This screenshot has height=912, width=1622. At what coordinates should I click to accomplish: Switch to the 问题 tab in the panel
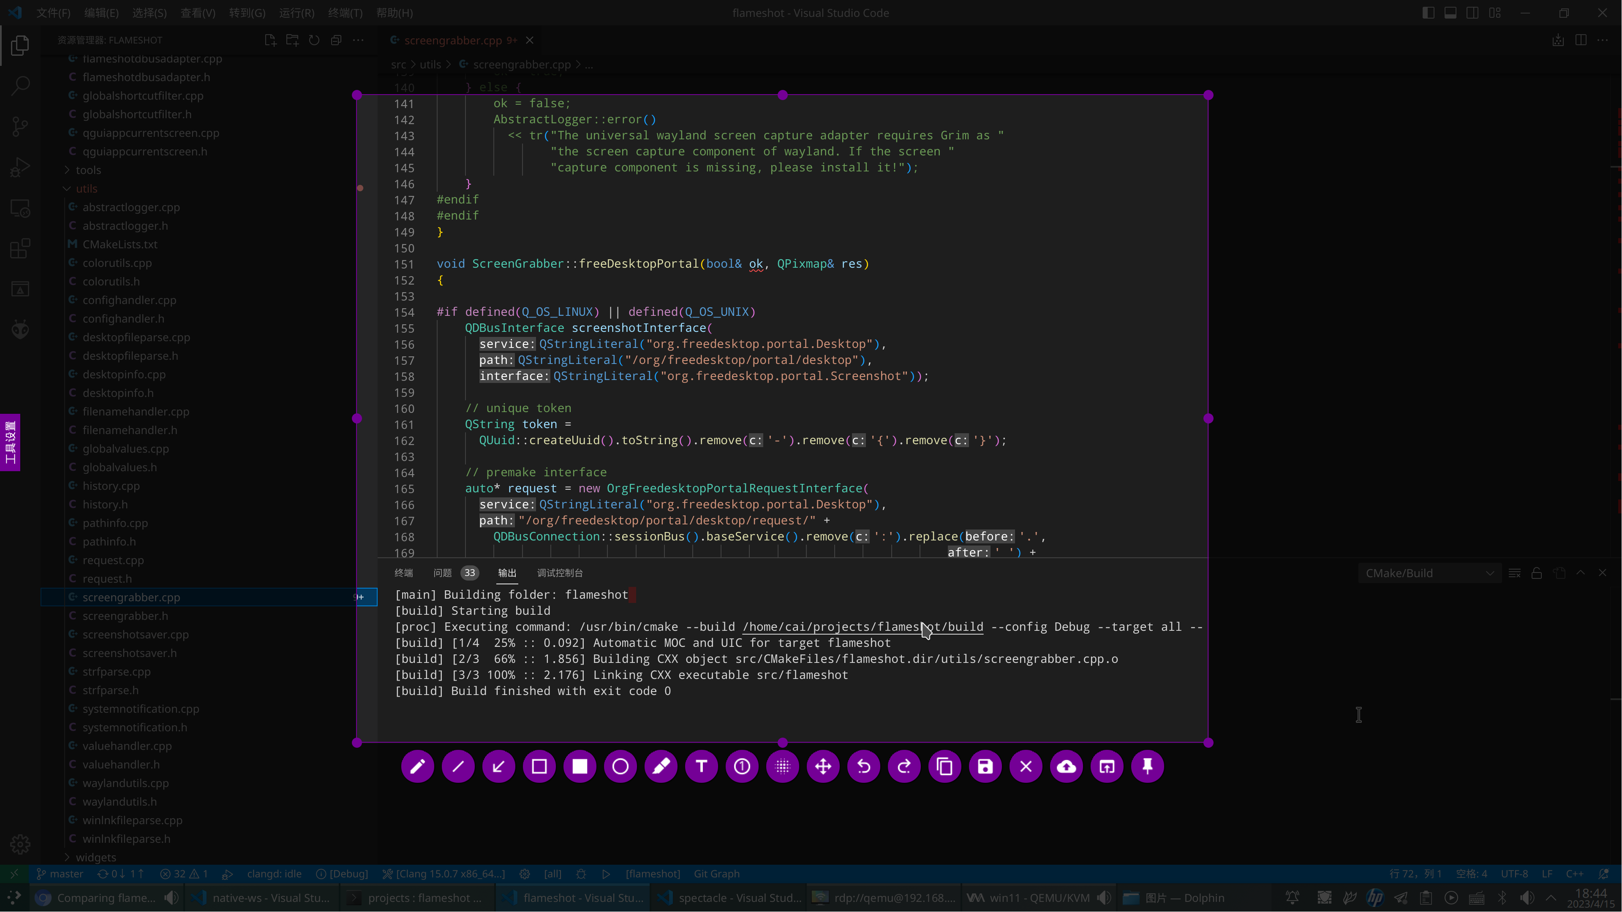[443, 573]
